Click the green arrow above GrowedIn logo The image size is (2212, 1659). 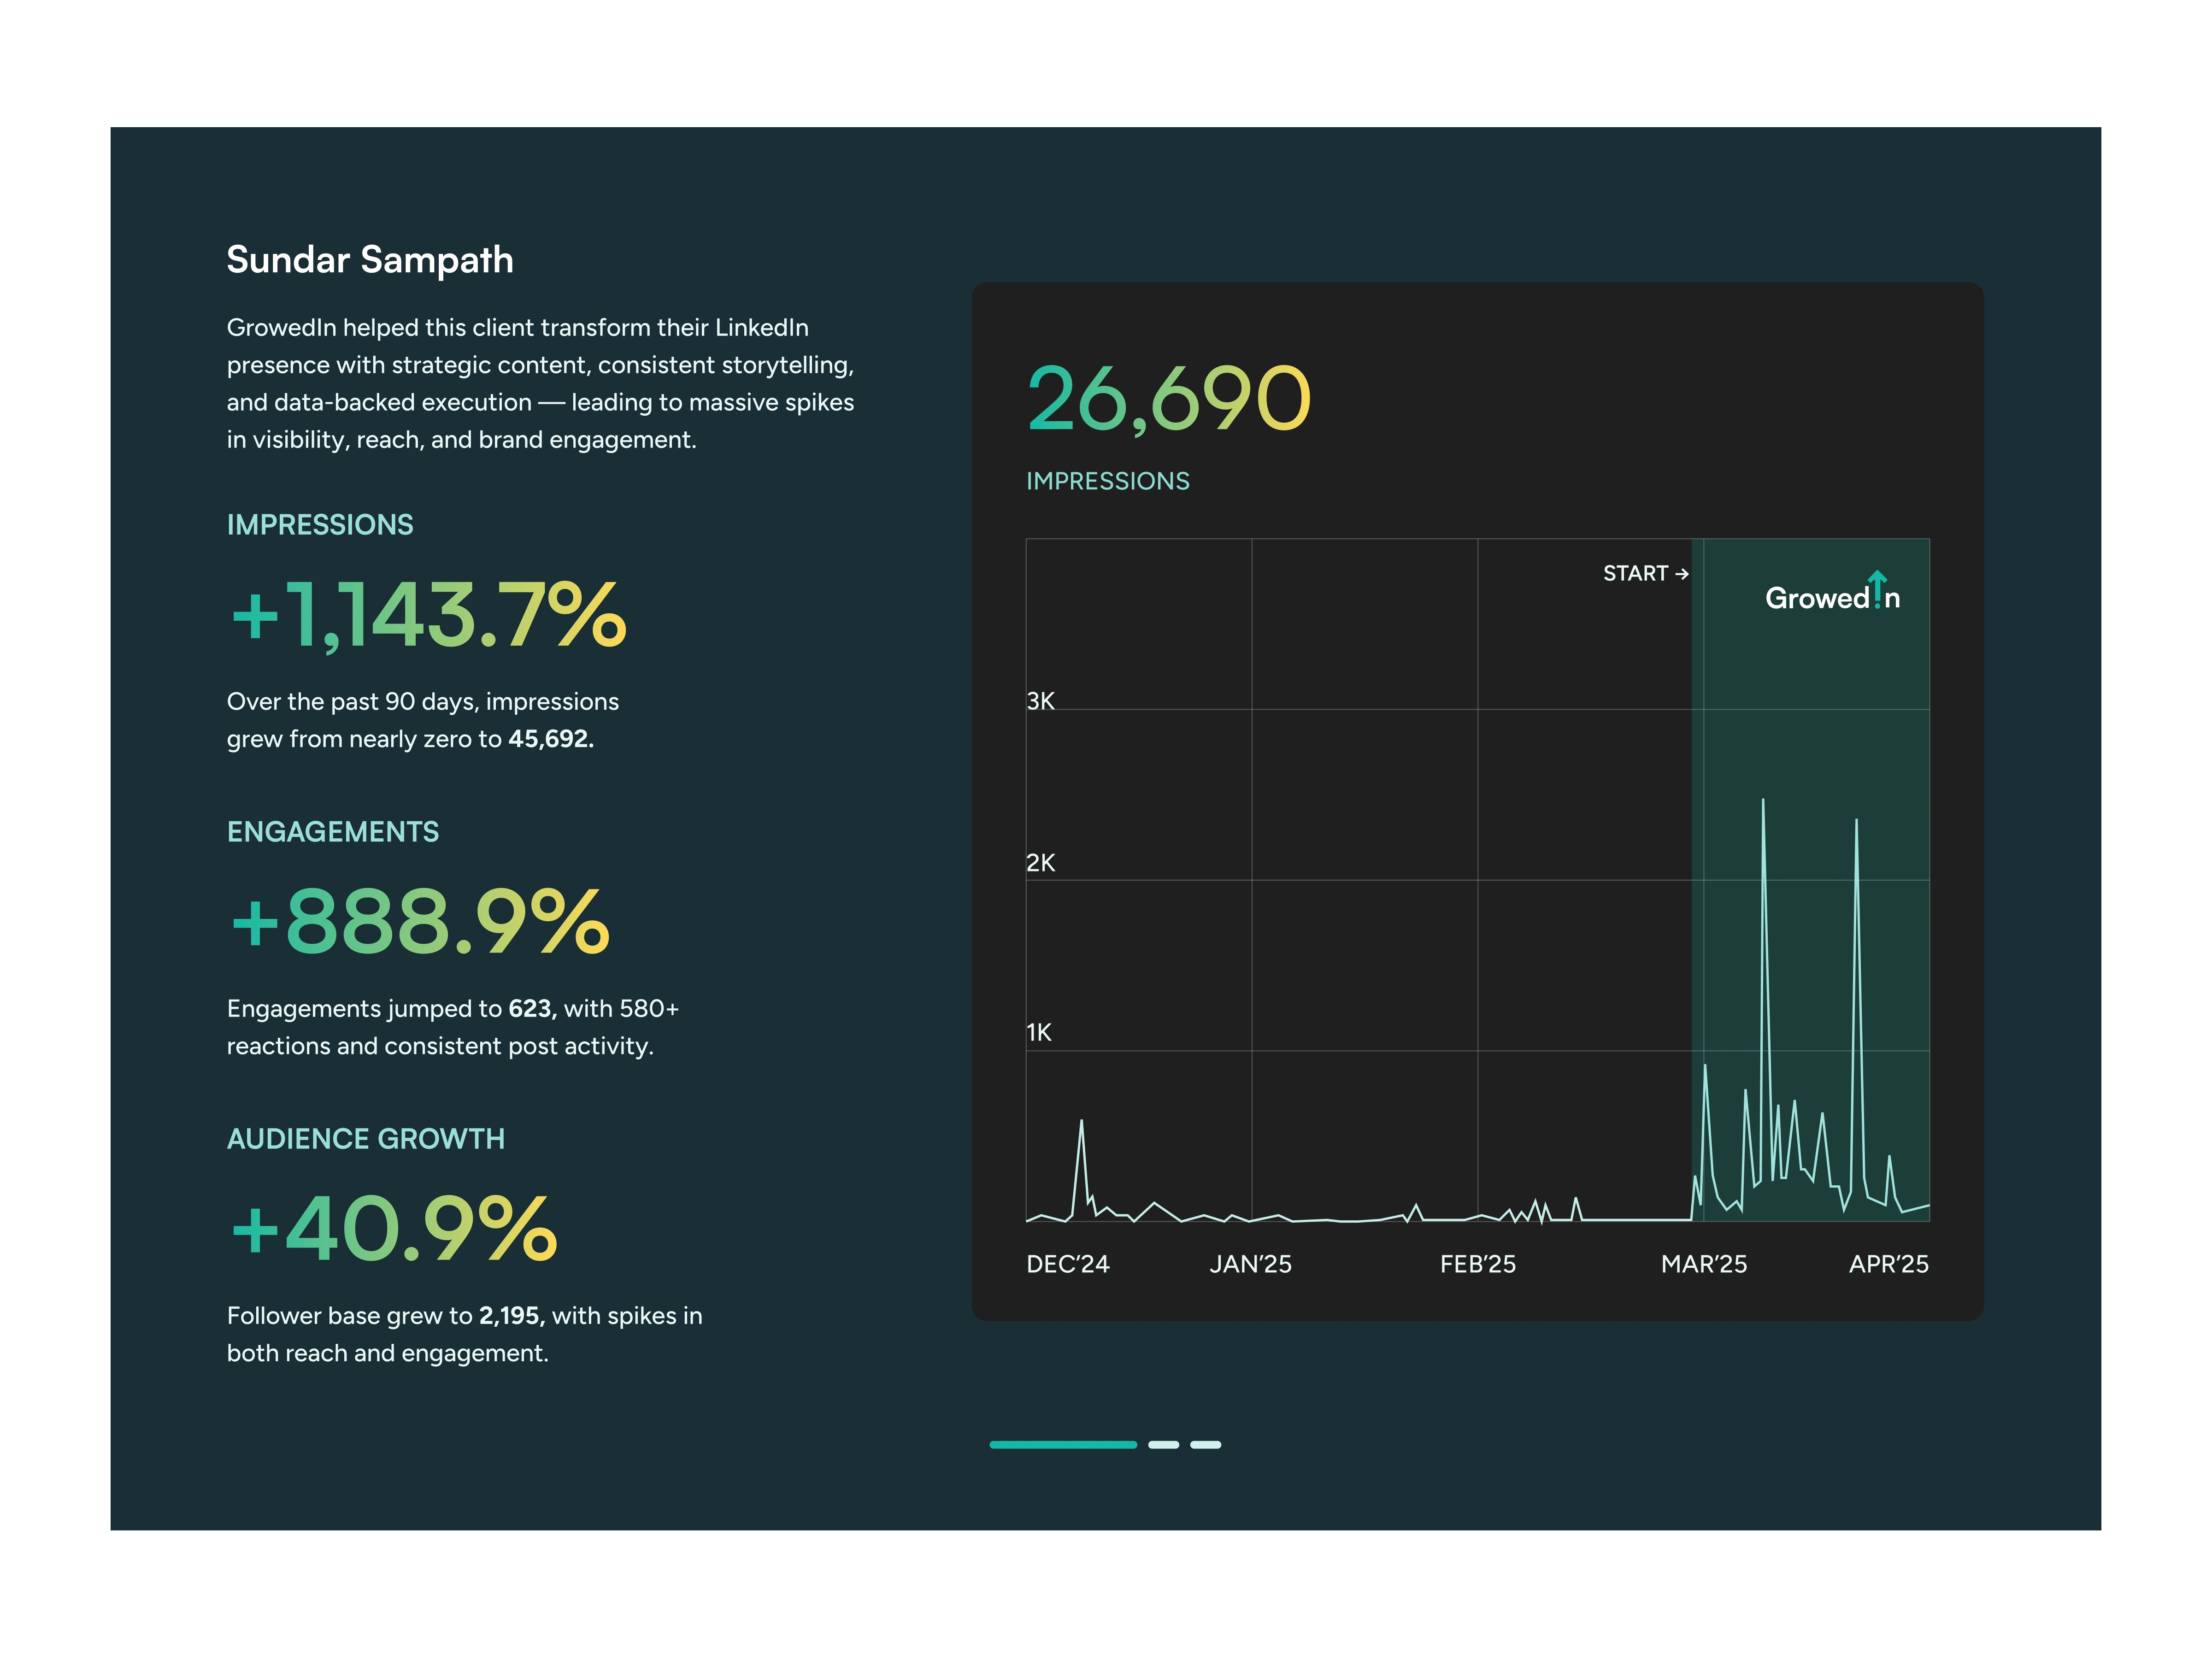tap(1877, 579)
